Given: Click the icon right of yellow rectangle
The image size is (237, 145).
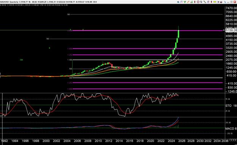Looking at the screenshot, I should pyautogui.click(x=218, y=2).
